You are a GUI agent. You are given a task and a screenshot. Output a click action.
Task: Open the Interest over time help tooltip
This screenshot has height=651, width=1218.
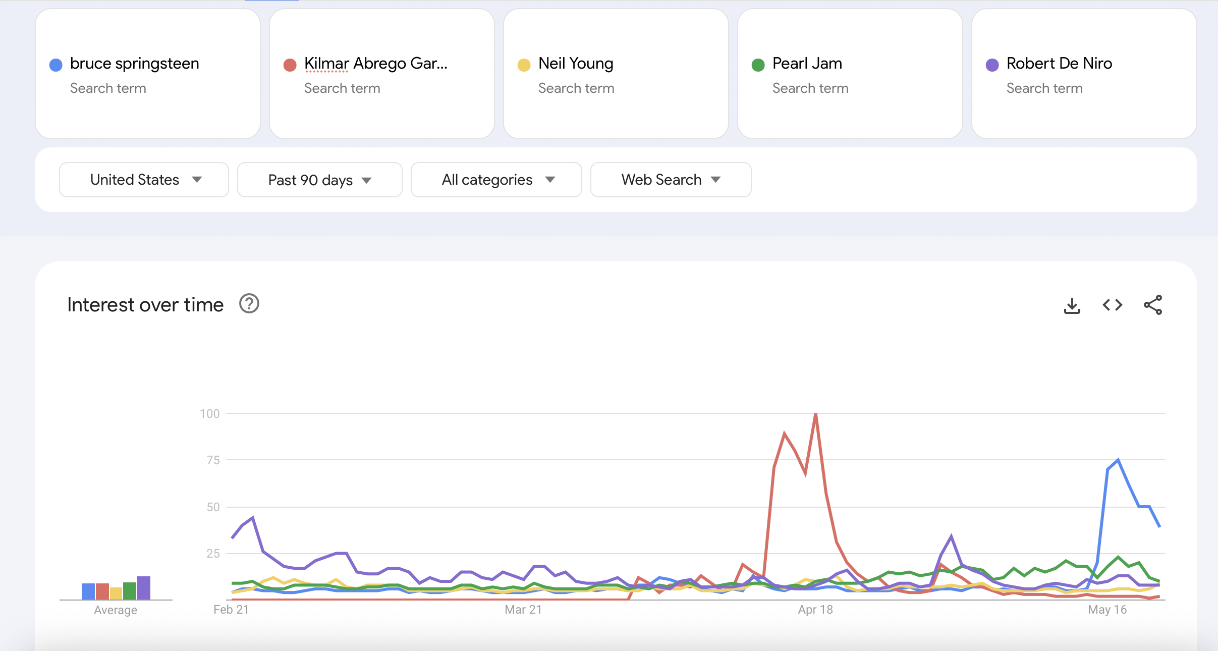click(249, 303)
